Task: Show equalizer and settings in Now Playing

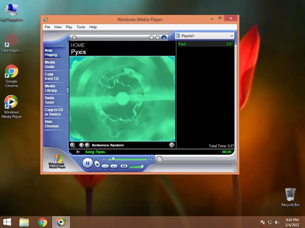Action: 158,38
